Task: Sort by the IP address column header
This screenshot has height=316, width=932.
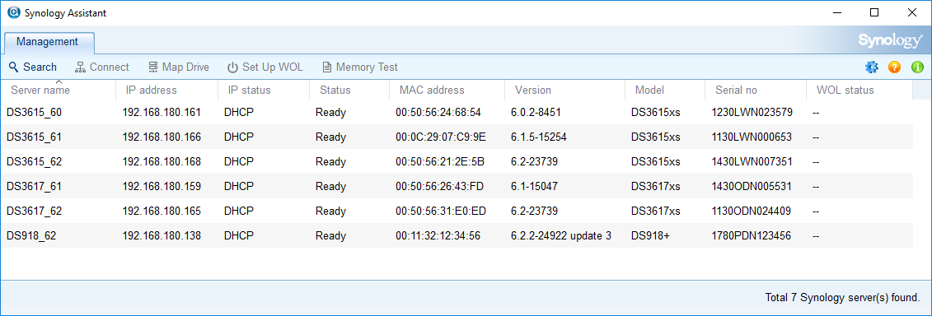Action: (x=167, y=91)
